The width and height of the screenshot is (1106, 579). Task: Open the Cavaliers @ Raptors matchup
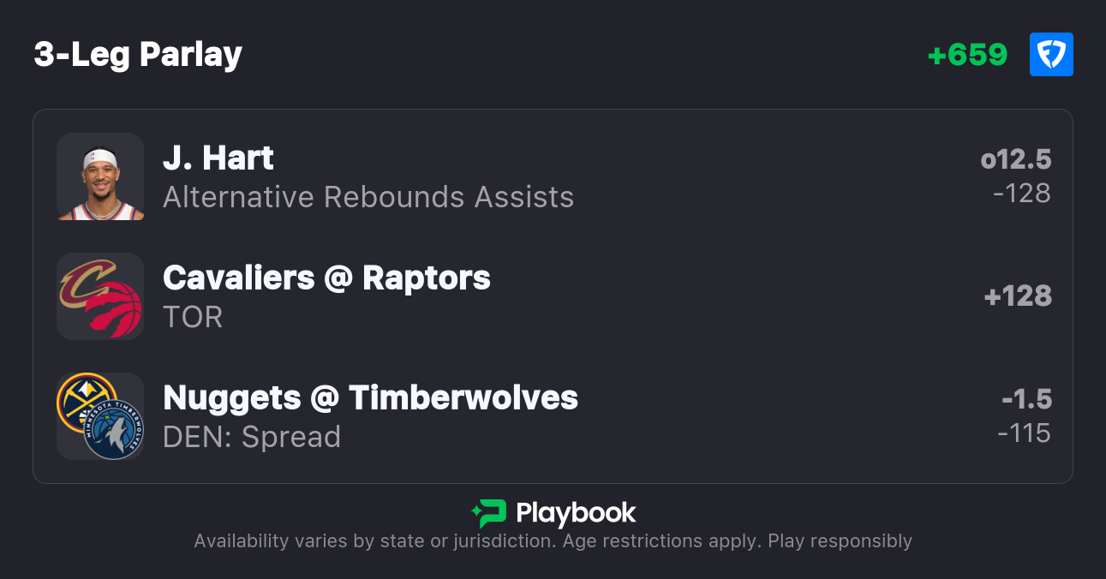pyautogui.click(x=326, y=278)
